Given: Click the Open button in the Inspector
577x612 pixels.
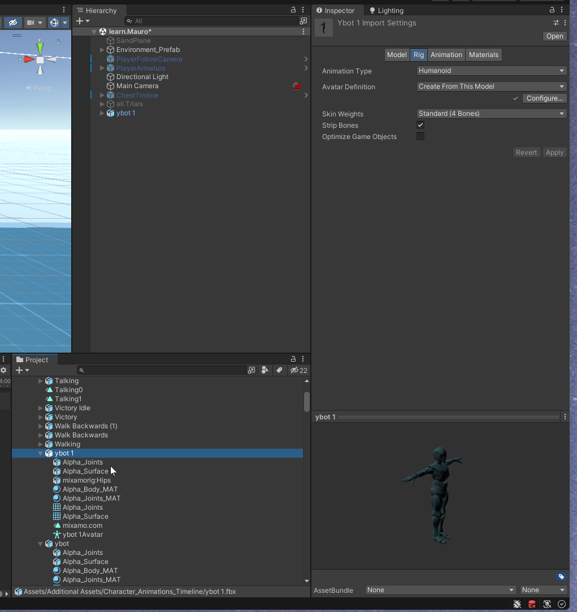Looking at the screenshot, I should [554, 36].
